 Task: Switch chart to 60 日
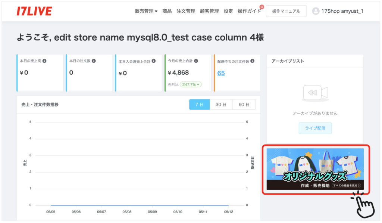tap(244, 105)
